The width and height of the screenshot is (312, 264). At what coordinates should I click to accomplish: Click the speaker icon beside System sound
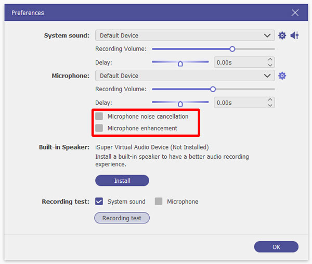[x=294, y=35]
